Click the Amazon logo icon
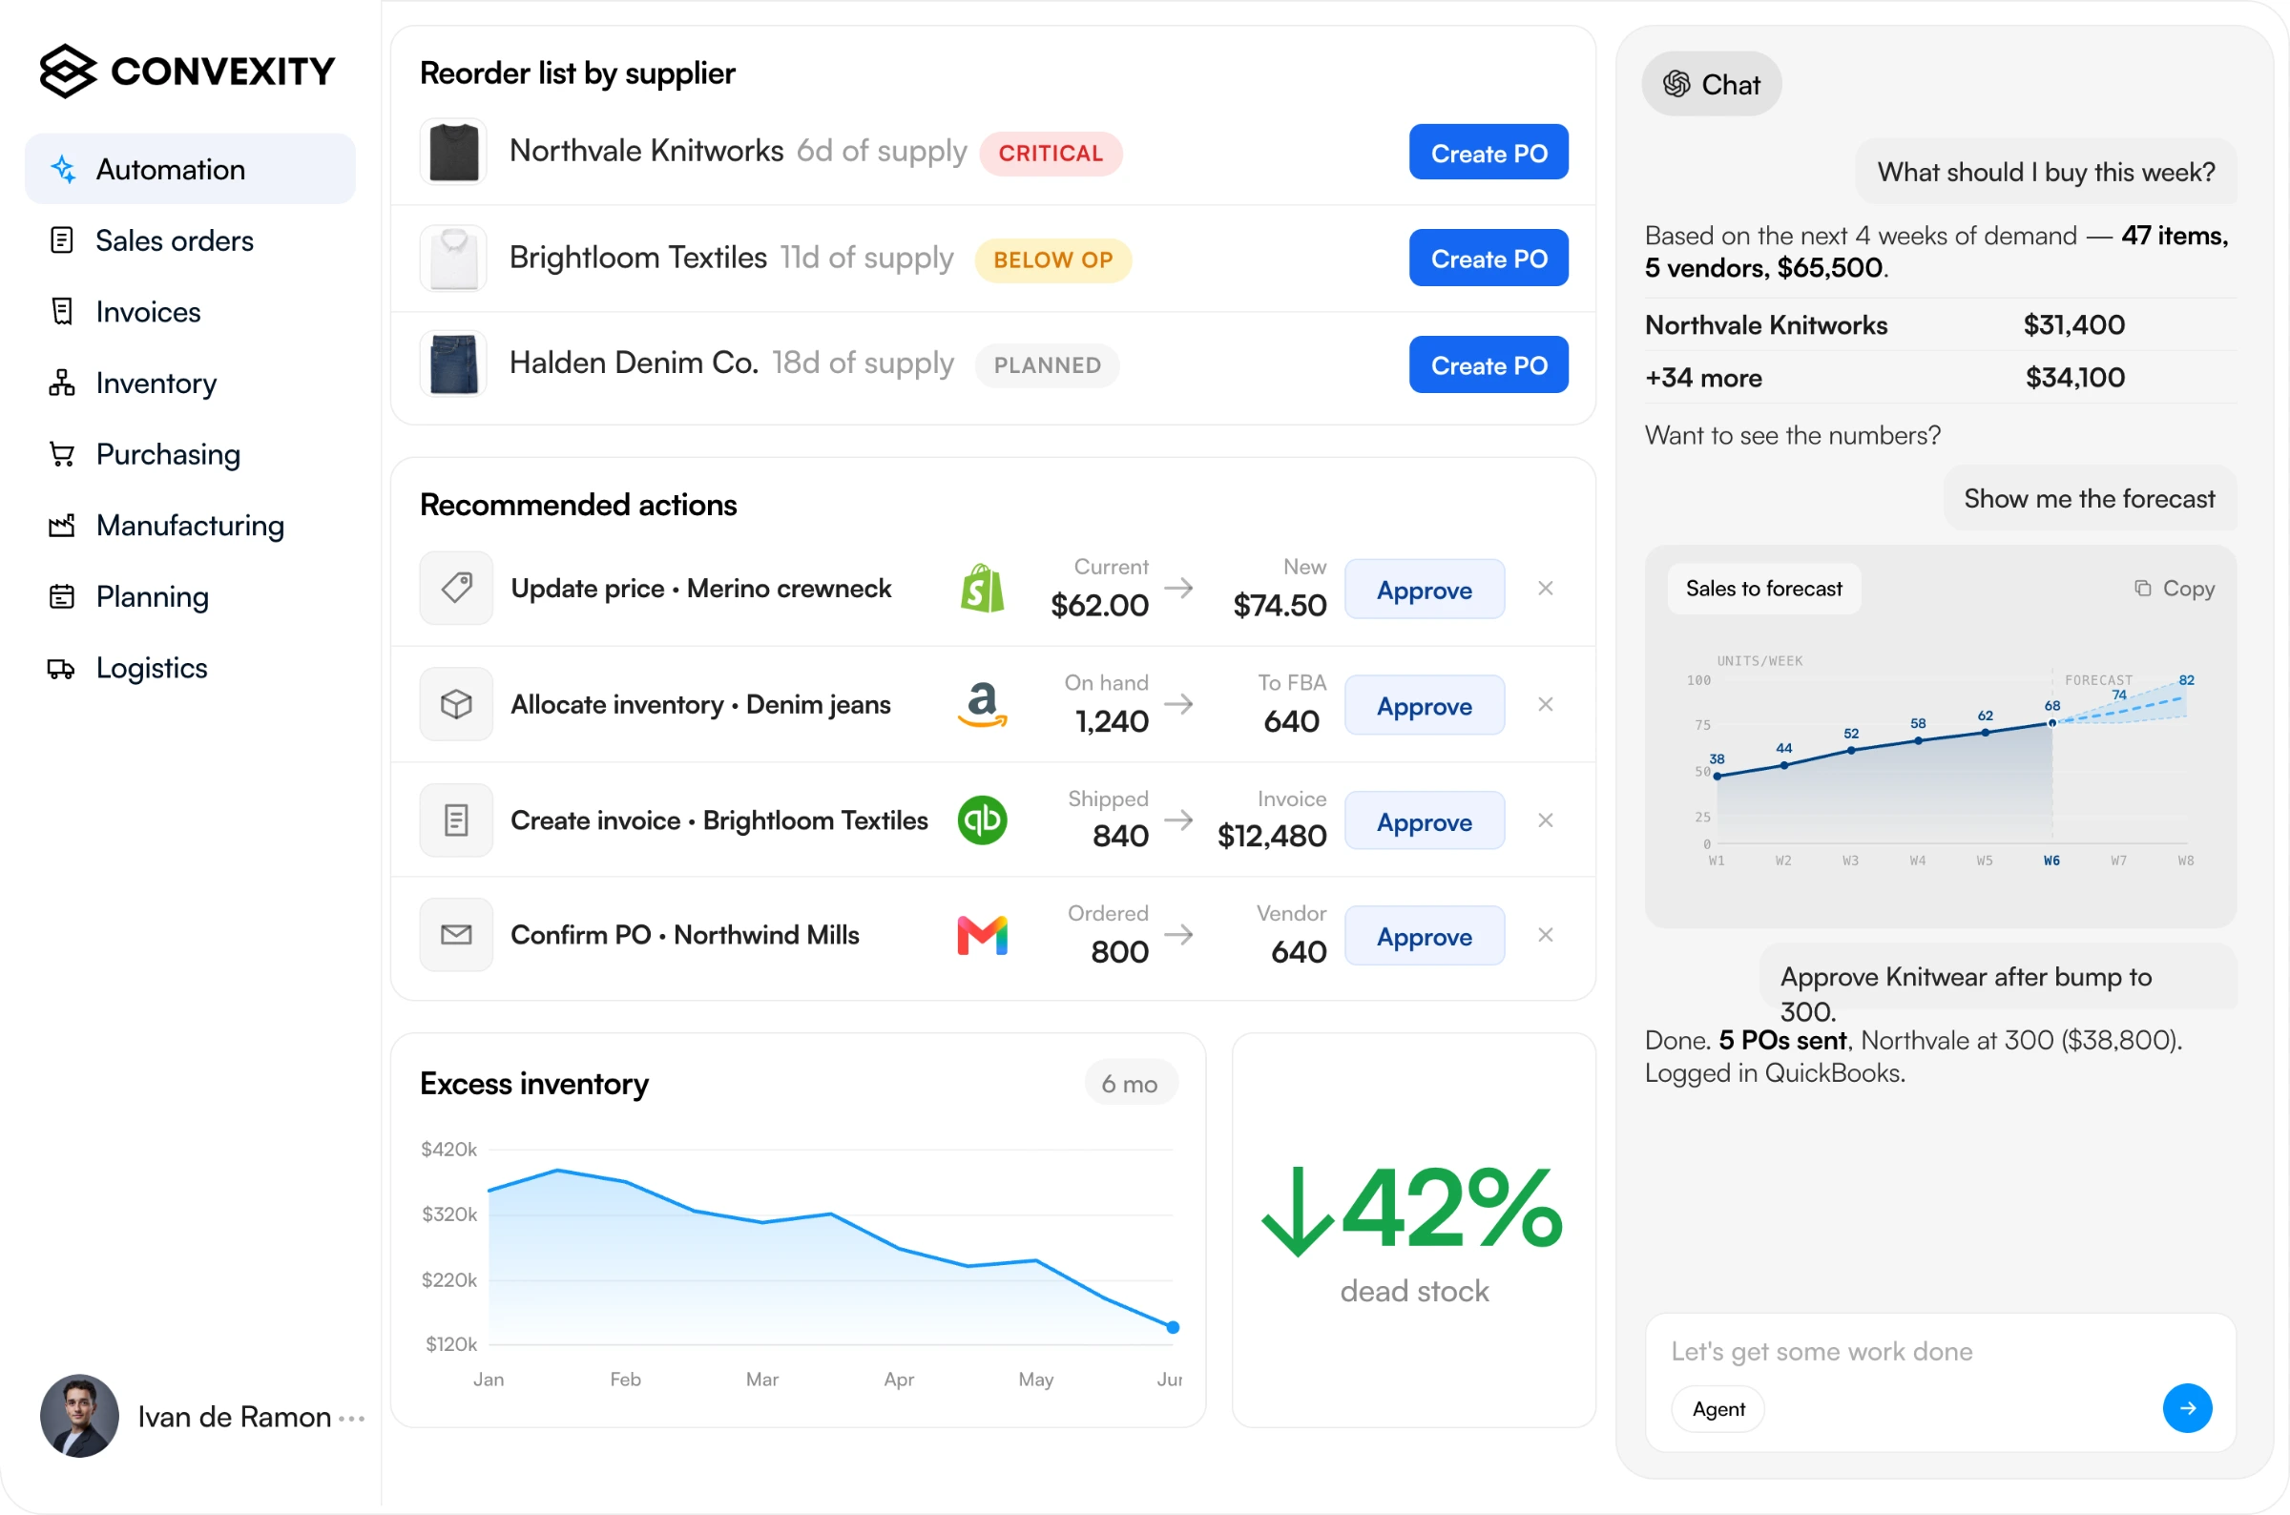The image size is (2290, 1515). click(982, 704)
